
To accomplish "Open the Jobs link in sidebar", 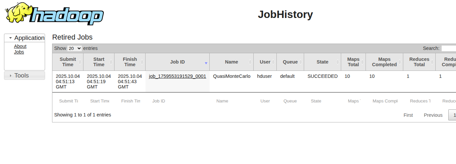I will (x=19, y=52).
